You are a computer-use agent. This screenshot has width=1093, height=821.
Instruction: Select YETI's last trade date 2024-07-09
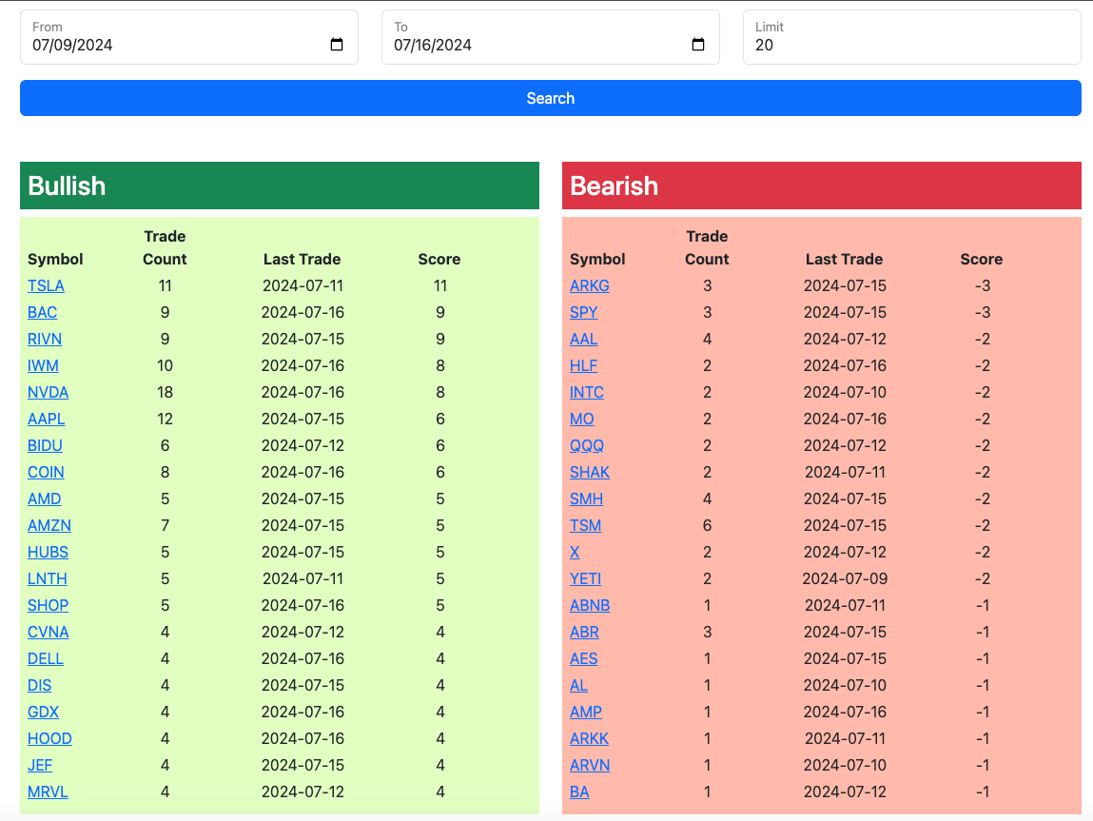coord(846,578)
